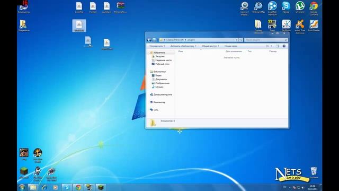Toggle the Explorer preview pane button

(278, 46)
